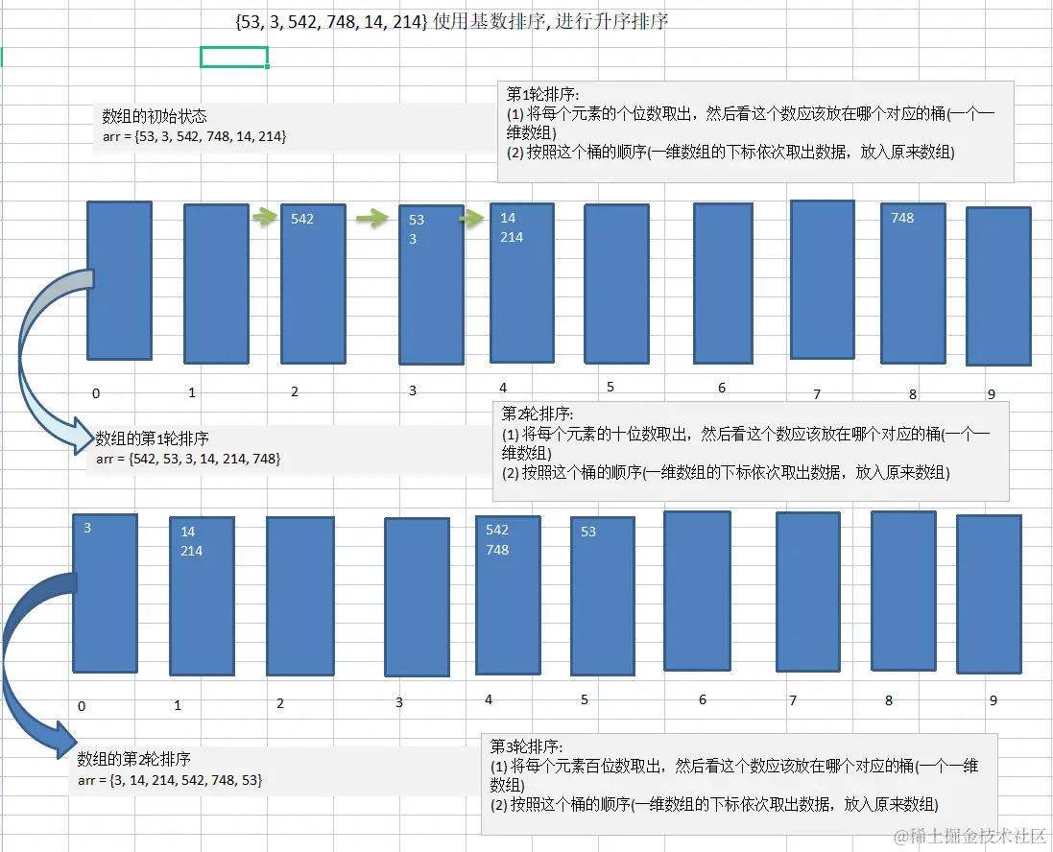
Task: Click text arr = {53, 3, 542, 748, 14, 214}
Action: pos(195,136)
